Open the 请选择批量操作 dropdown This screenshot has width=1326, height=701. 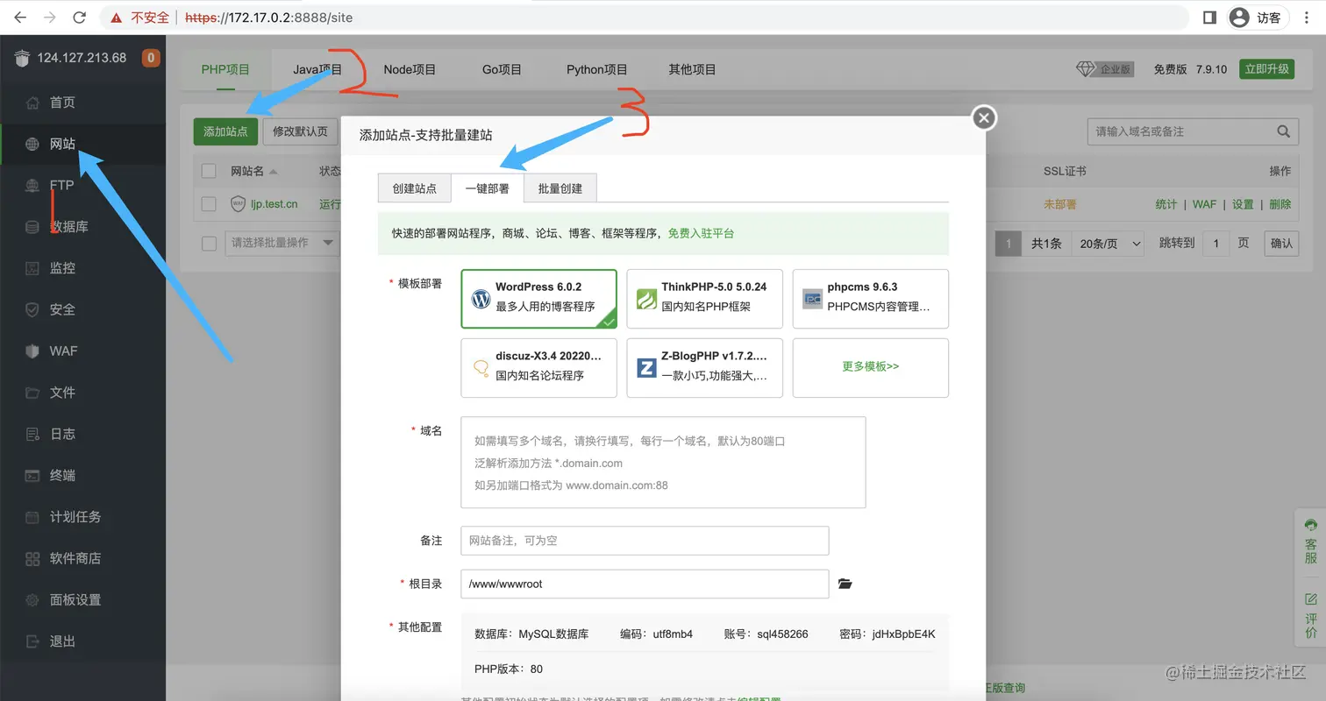282,243
